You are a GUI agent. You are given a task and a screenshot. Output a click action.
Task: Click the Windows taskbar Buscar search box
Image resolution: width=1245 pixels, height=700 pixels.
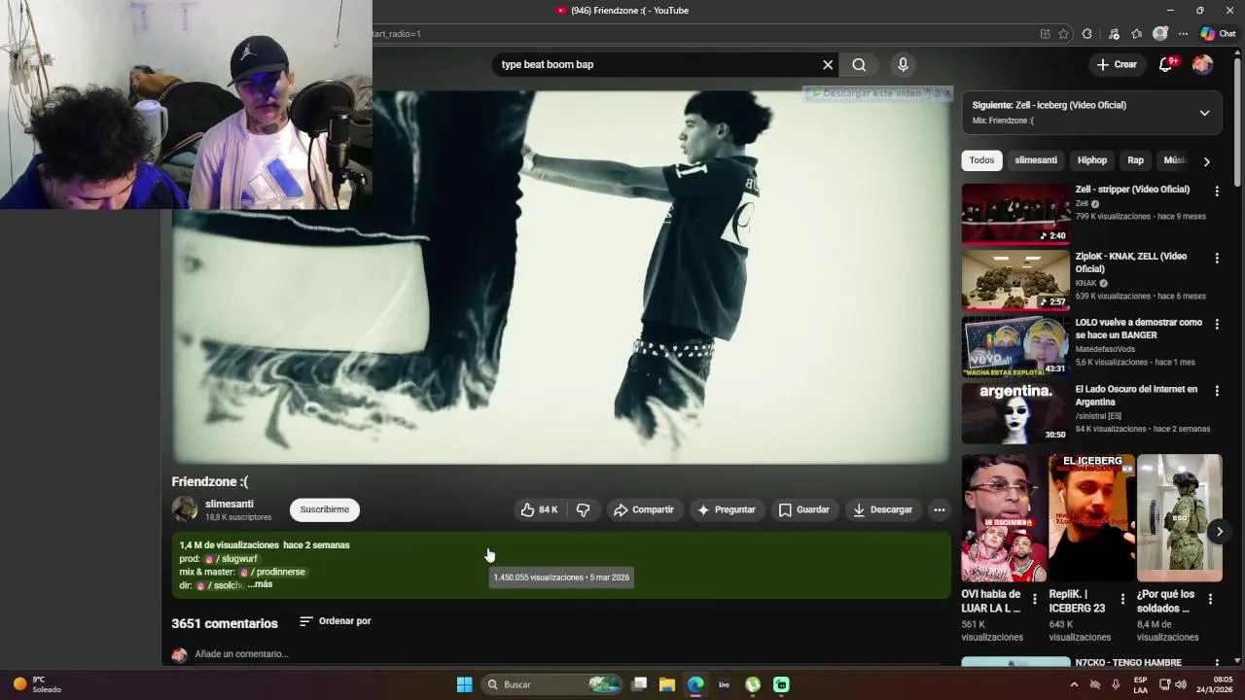pos(552,684)
